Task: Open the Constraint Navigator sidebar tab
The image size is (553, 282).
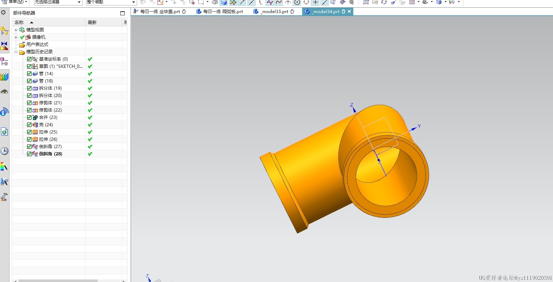Action: pos(4,46)
